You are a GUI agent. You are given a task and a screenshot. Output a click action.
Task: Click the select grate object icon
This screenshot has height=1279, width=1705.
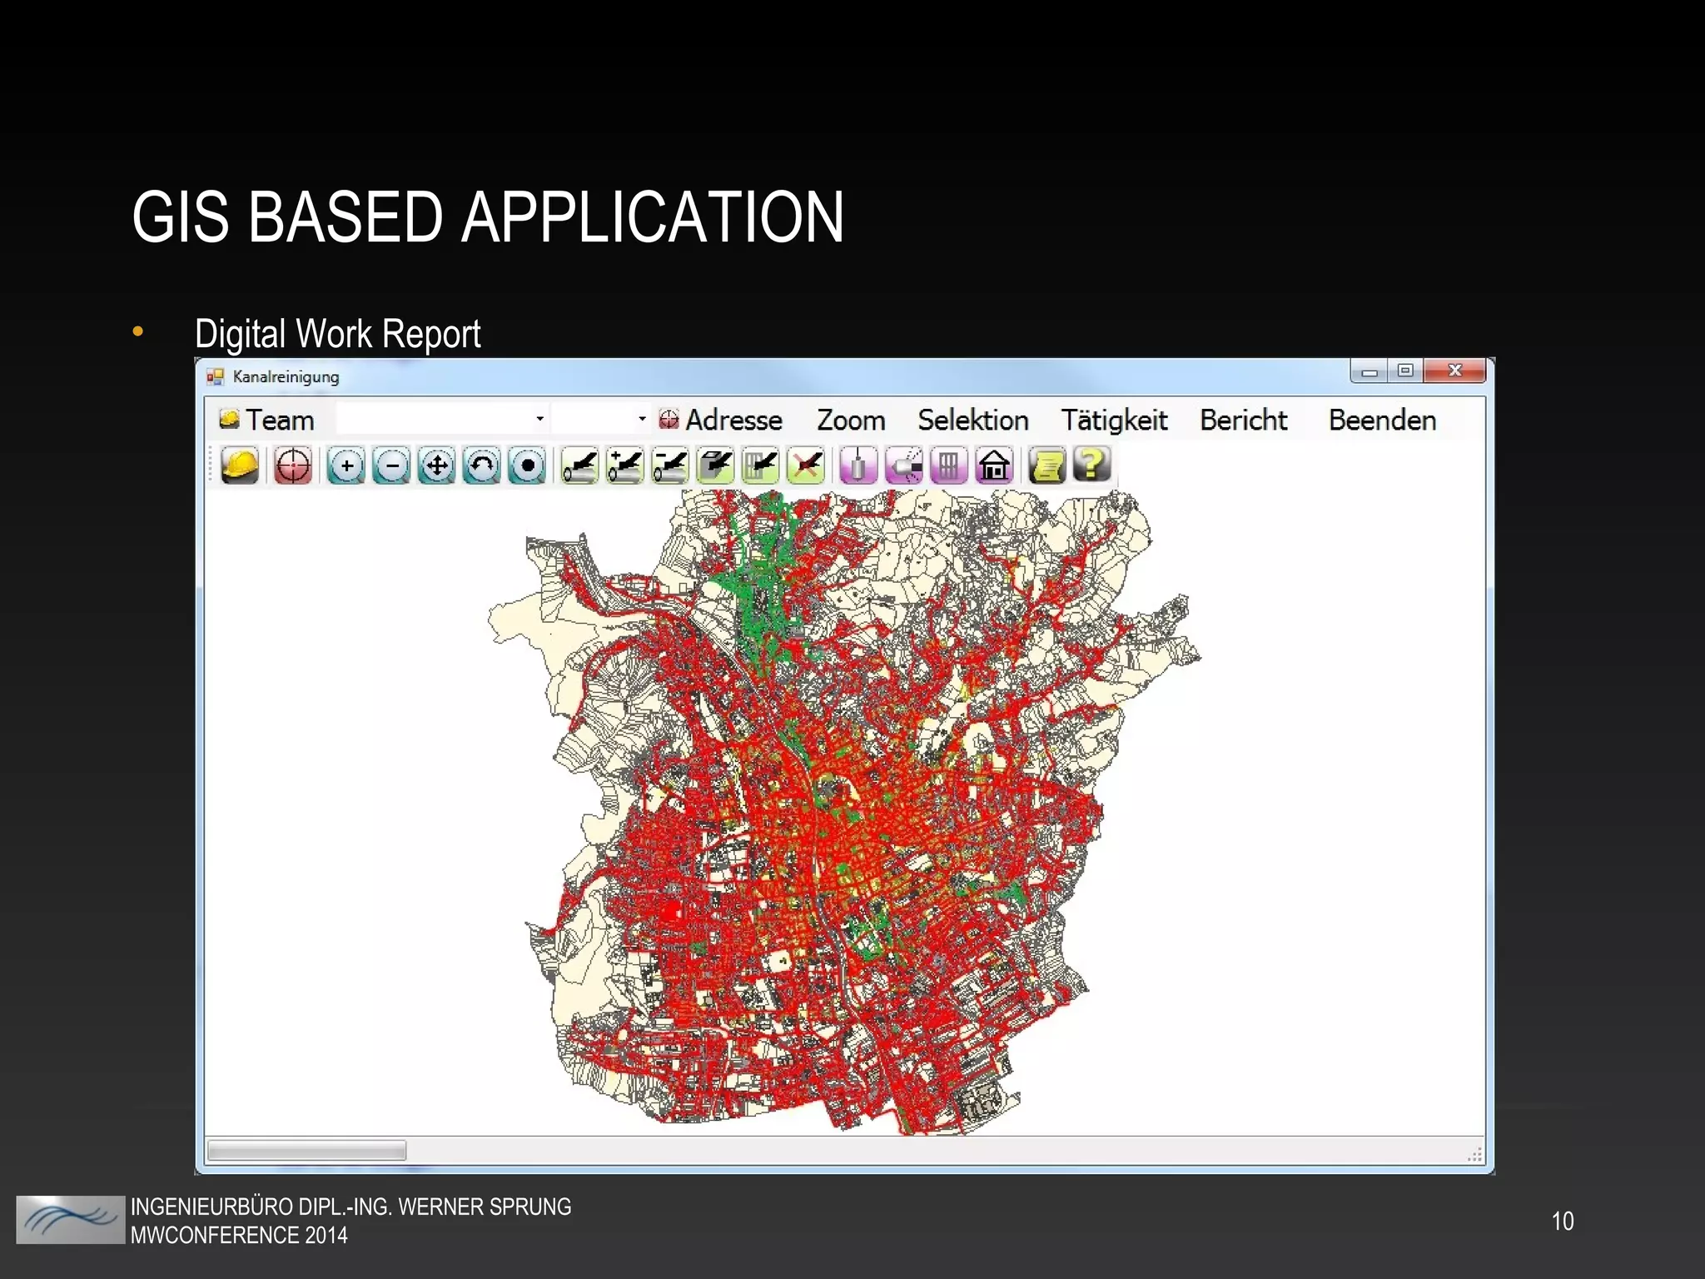[760, 465]
